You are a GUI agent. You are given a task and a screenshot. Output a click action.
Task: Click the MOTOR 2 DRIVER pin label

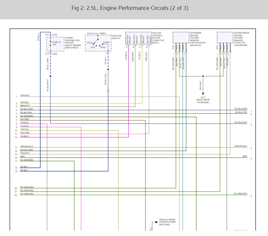click(142, 39)
